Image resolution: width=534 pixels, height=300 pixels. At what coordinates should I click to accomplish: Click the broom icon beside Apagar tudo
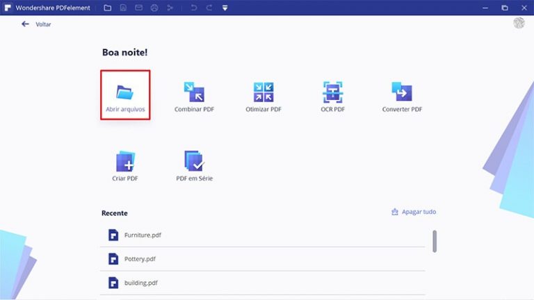[x=395, y=212]
